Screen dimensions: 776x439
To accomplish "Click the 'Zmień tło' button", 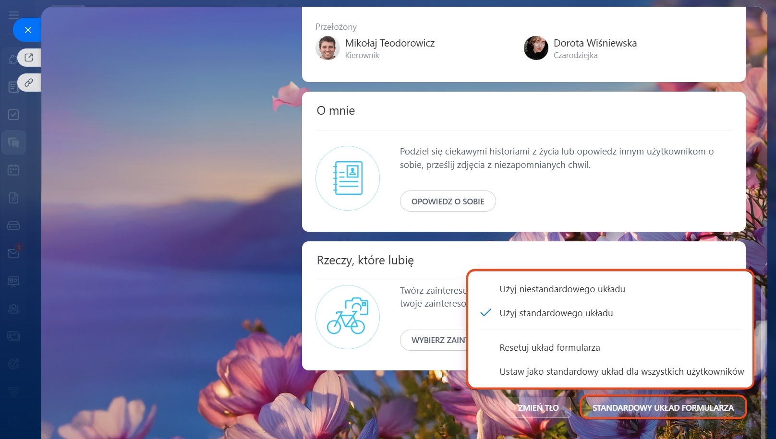I will (x=538, y=408).
